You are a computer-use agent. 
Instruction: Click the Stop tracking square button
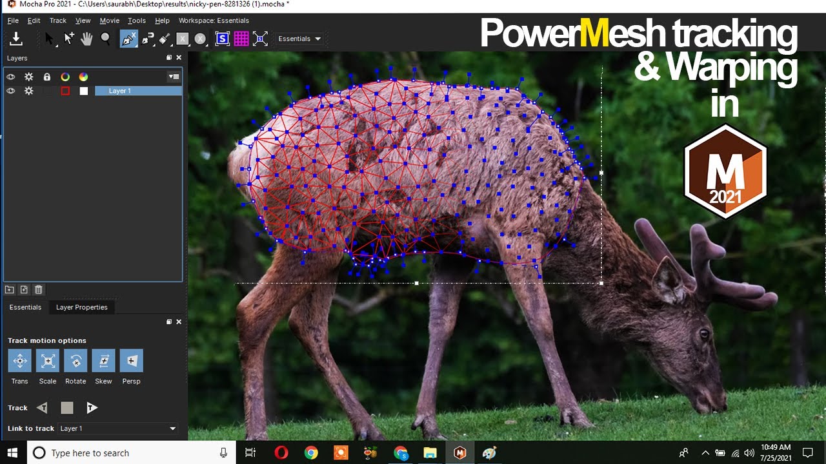coord(67,407)
